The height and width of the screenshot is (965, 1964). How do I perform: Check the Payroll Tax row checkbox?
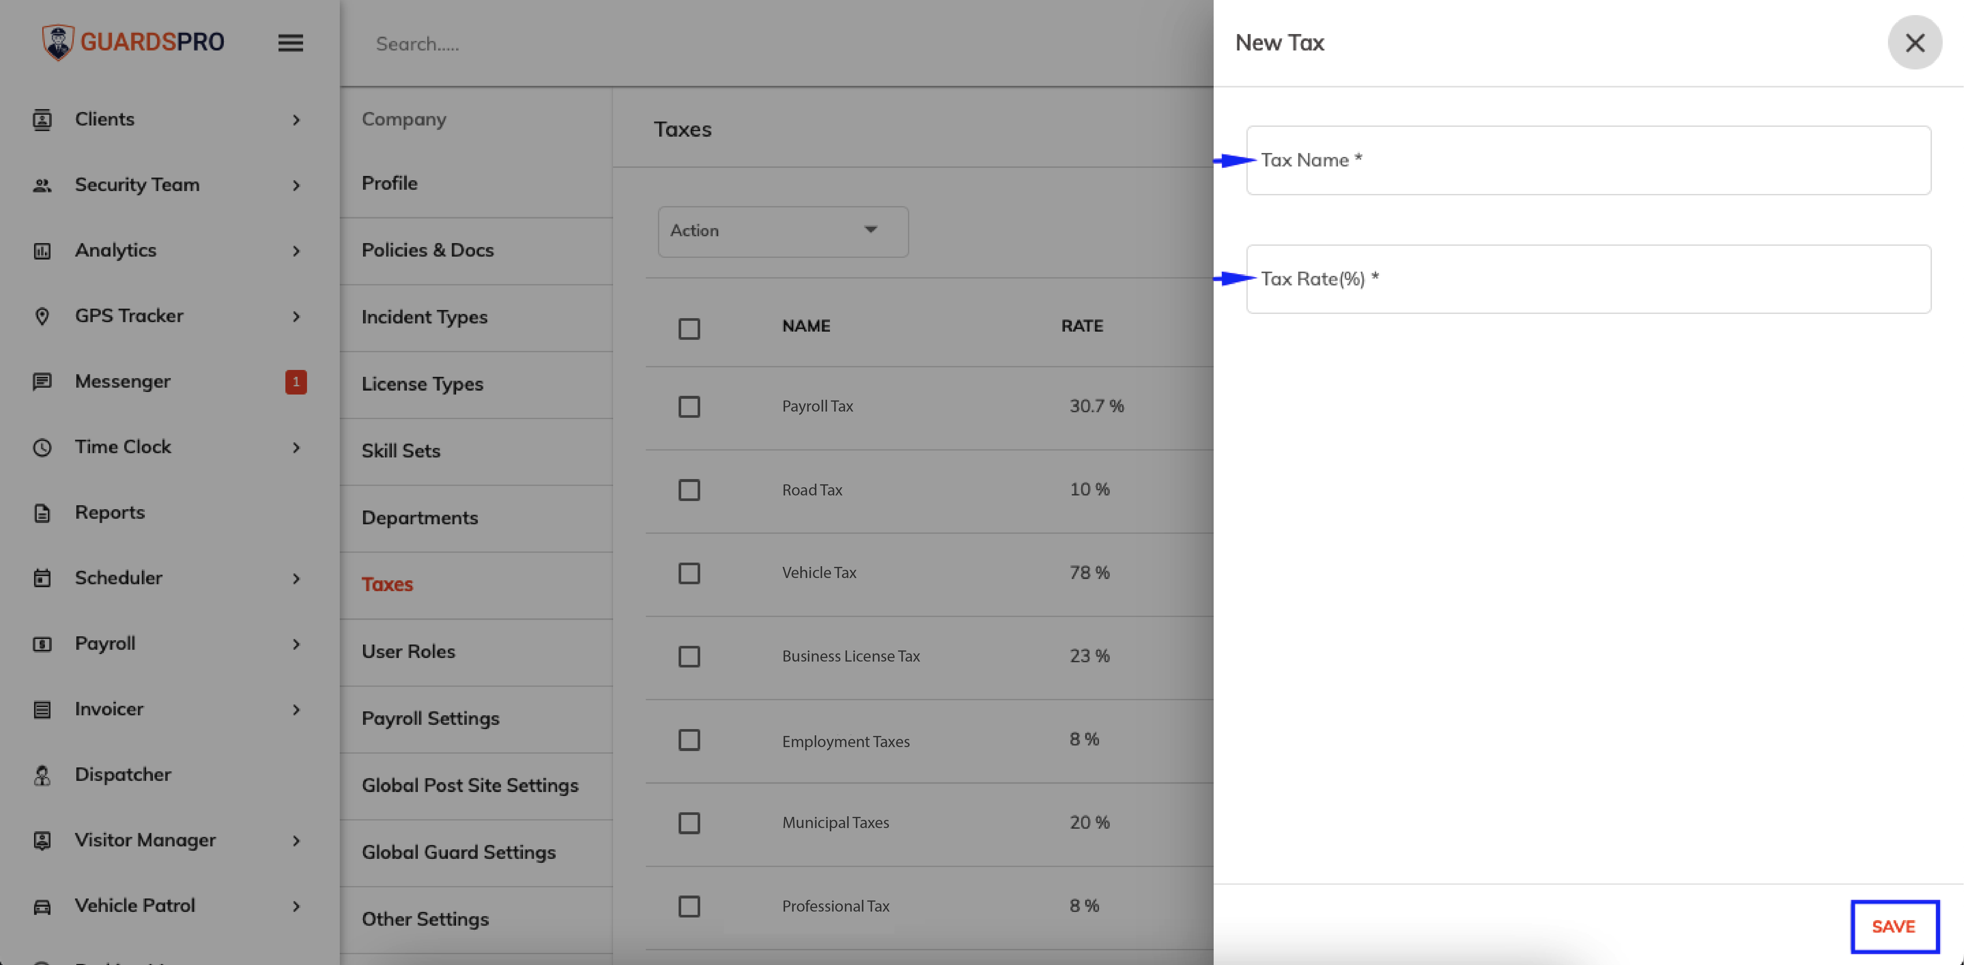click(689, 406)
